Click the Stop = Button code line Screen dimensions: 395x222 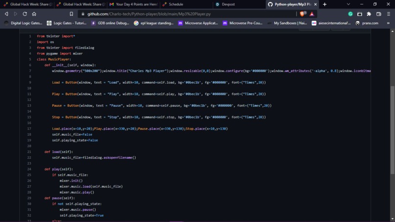click(x=159, y=117)
